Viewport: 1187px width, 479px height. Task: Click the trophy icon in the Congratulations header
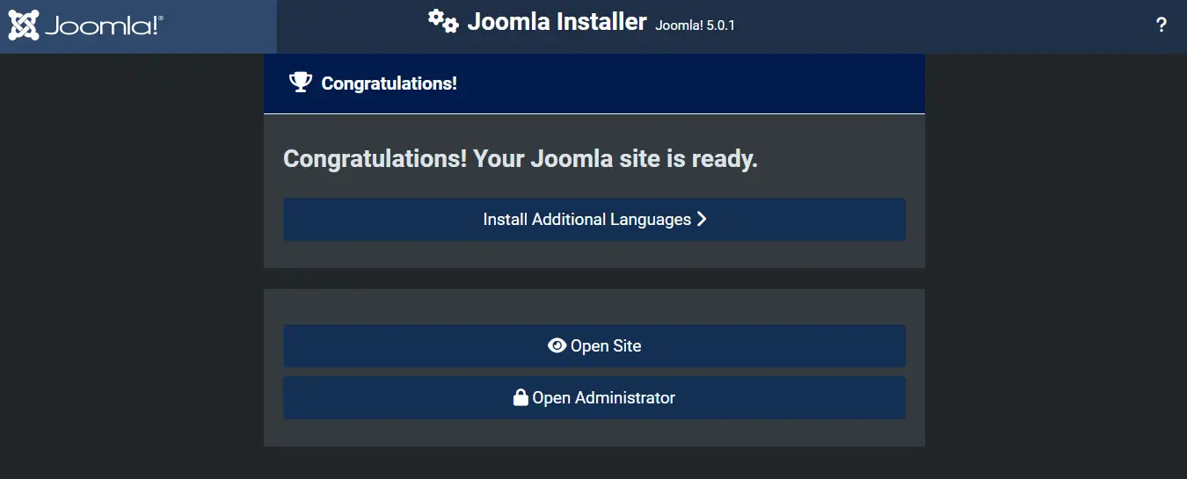(x=301, y=83)
